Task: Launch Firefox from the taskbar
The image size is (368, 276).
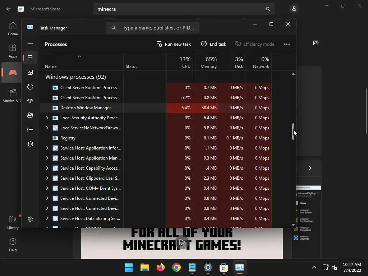Action: tap(161, 267)
